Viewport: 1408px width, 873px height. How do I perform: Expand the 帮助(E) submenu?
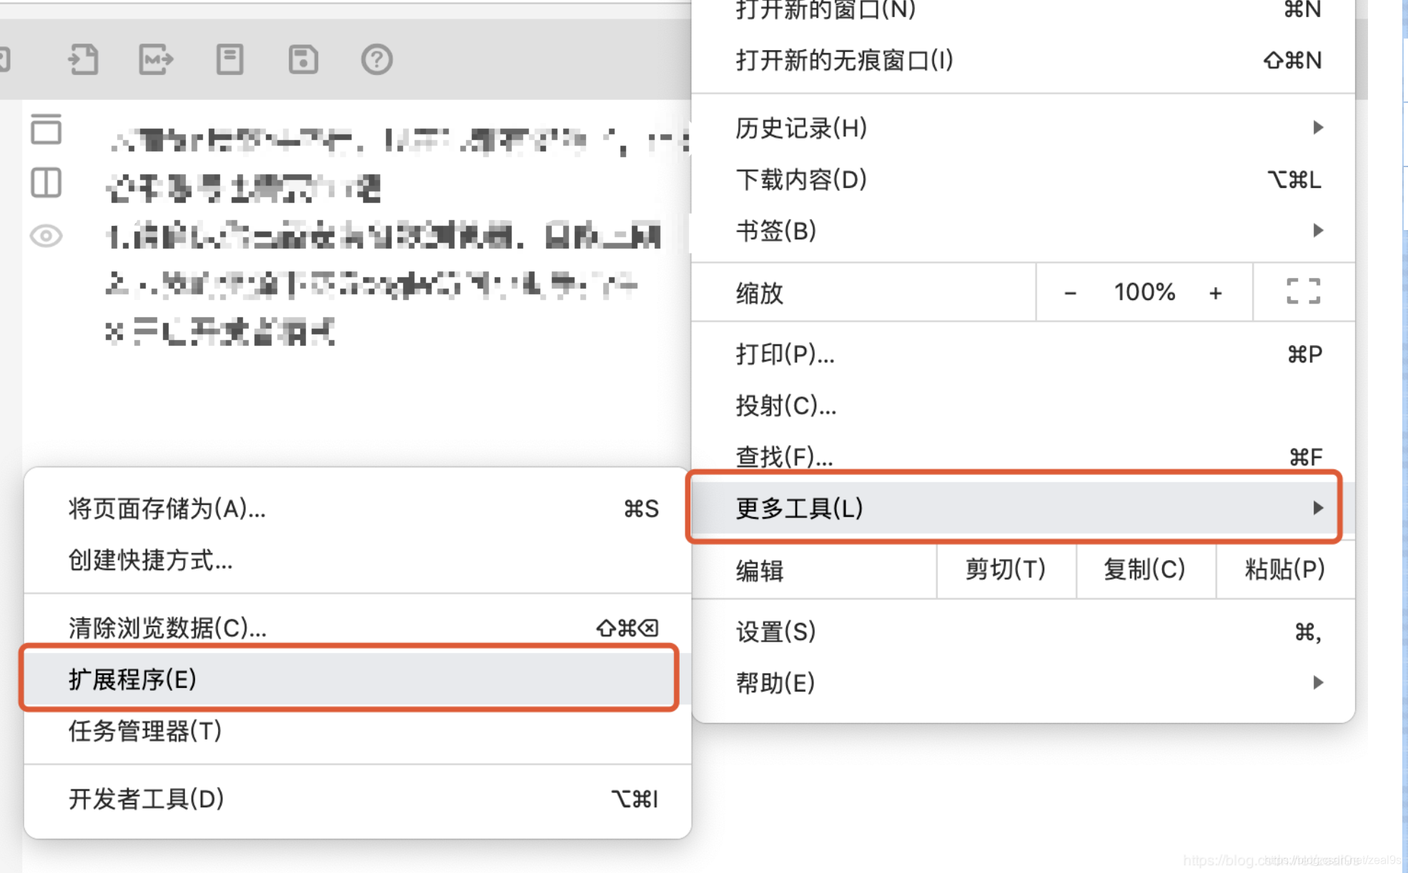[x=1023, y=684]
